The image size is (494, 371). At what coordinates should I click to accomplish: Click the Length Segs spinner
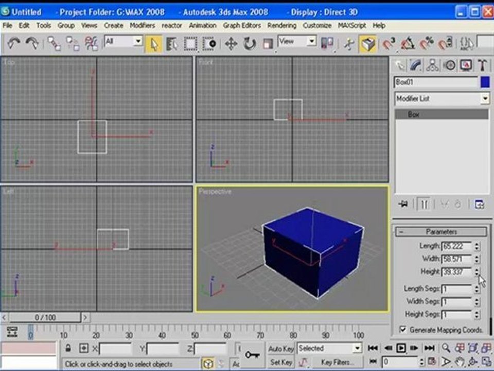[x=477, y=289]
